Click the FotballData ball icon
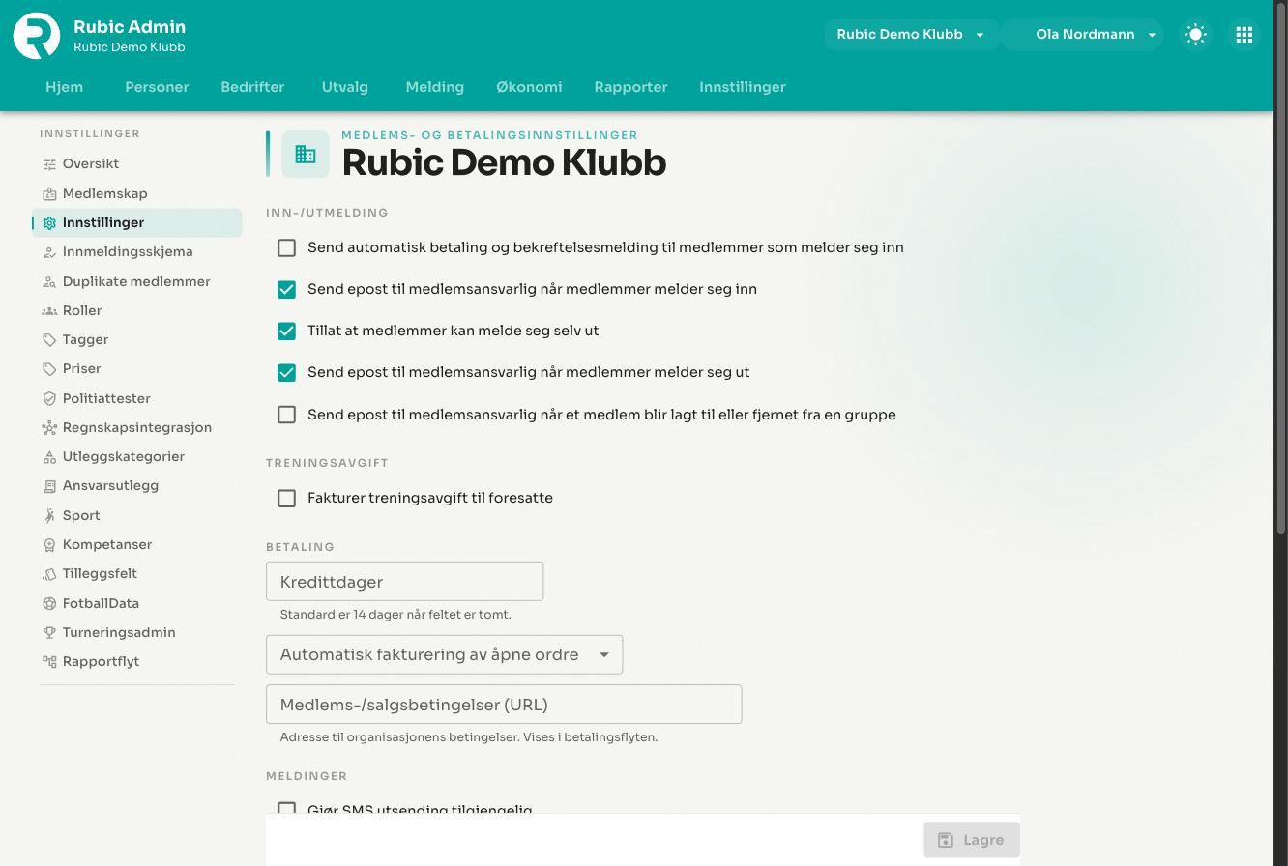This screenshot has width=1288, height=866. (49, 604)
